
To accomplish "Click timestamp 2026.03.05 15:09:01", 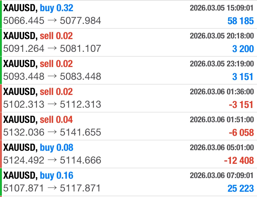I will click(222, 8).
